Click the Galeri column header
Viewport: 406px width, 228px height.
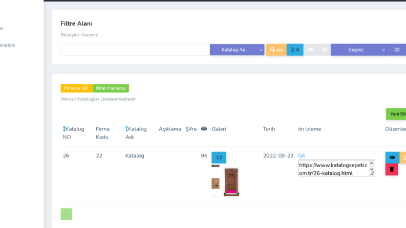click(219, 129)
